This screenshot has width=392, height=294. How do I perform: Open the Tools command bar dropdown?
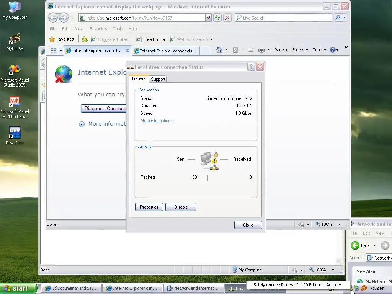[320, 50]
